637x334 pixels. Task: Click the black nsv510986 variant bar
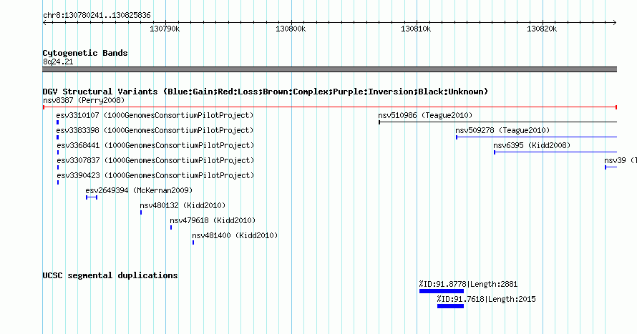click(497, 122)
